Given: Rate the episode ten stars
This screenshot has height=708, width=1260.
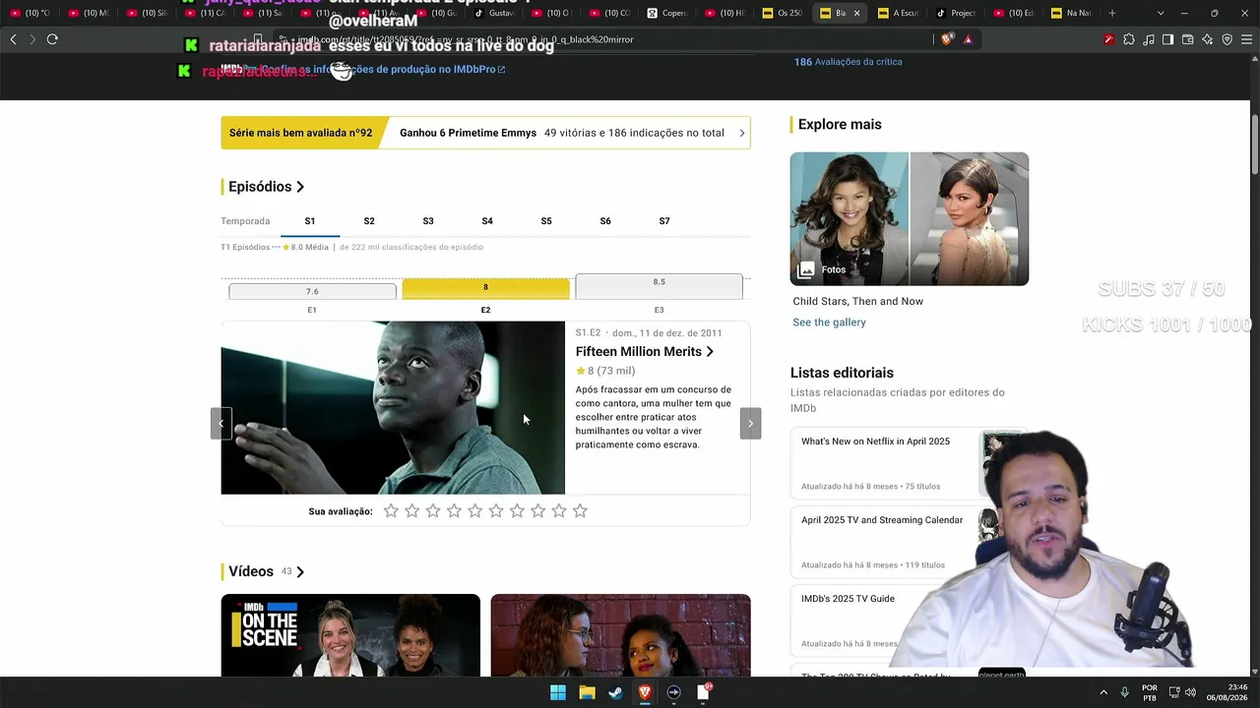Looking at the screenshot, I should (x=580, y=511).
